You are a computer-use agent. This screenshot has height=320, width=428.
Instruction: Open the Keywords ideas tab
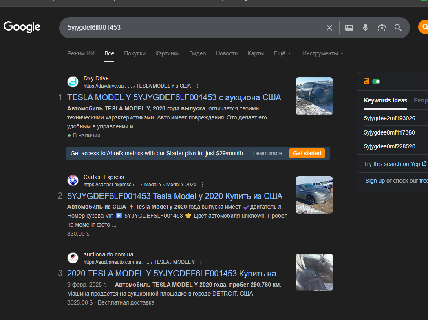coord(386,100)
